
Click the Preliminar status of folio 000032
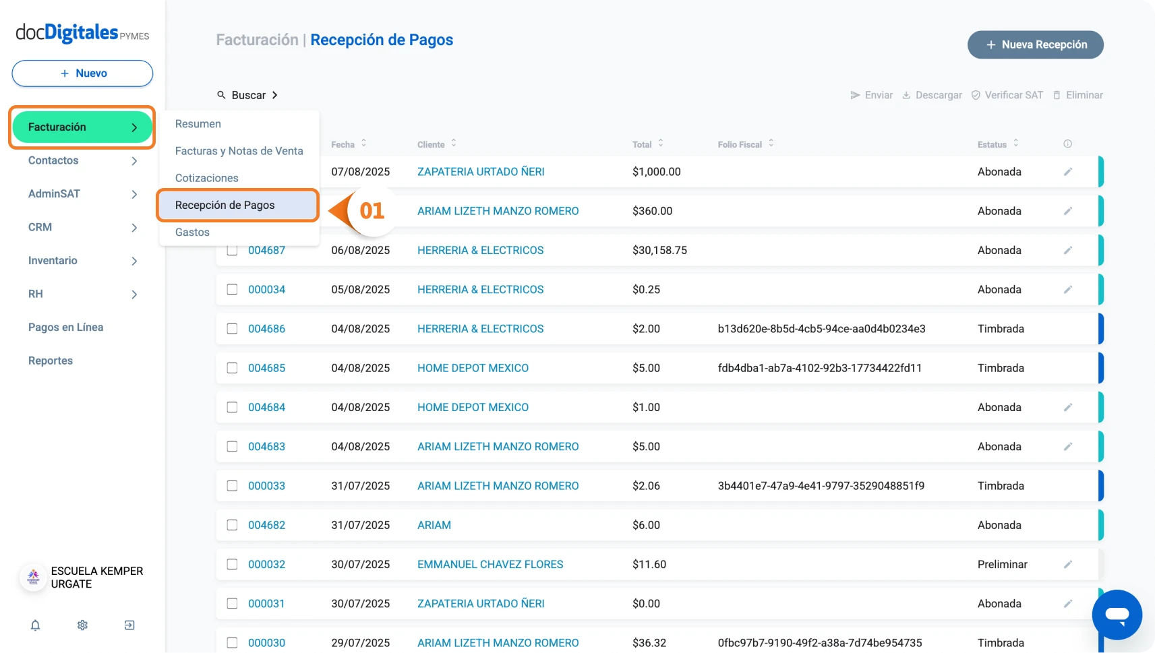click(1003, 565)
